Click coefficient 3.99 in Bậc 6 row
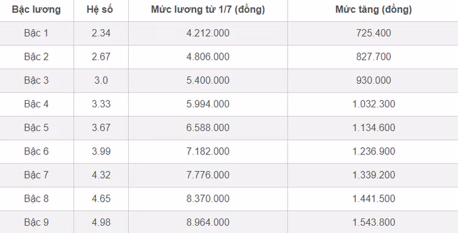The height and width of the screenshot is (233, 458). (101, 151)
